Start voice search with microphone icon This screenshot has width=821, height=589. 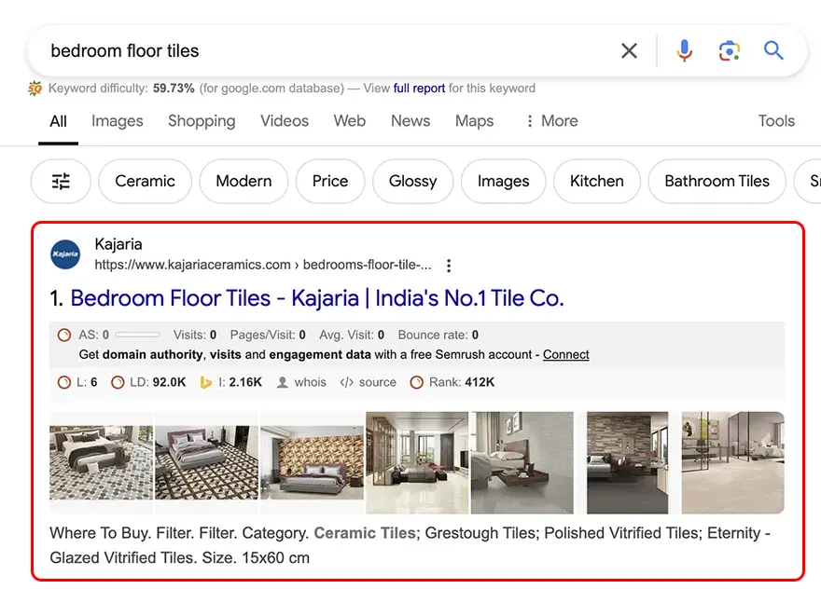click(x=684, y=50)
